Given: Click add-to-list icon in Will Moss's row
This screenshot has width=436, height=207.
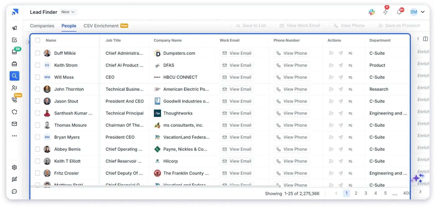Looking at the screenshot, I should (x=350, y=77).
